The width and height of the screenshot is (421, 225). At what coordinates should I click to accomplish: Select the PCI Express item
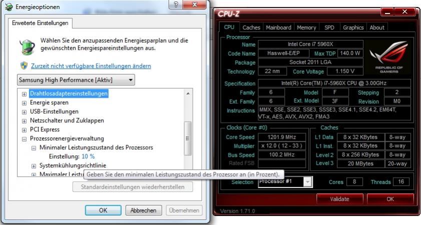pyautogui.click(x=45, y=129)
